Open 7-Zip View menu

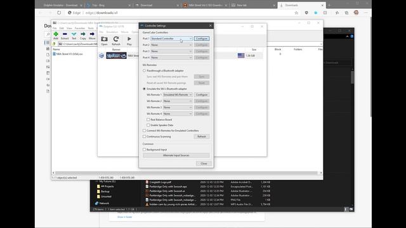[69, 28]
